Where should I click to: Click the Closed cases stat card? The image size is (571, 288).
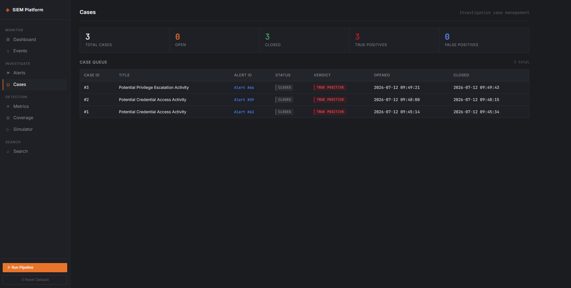[304, 40]
